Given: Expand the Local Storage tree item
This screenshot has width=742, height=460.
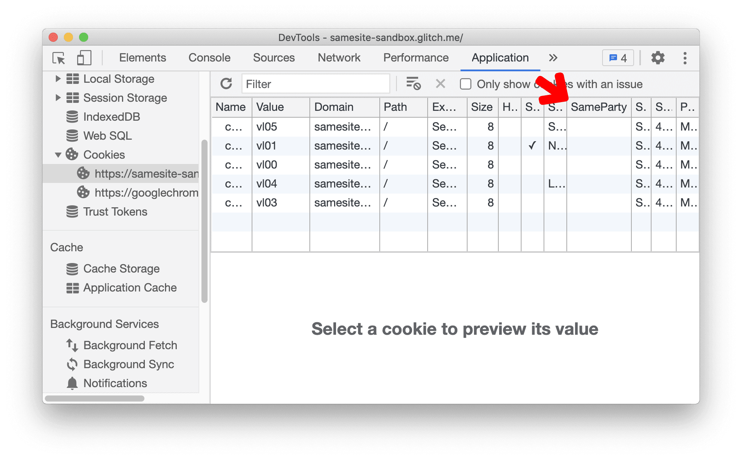Looking at the screenshot, I should coord(59,79).
